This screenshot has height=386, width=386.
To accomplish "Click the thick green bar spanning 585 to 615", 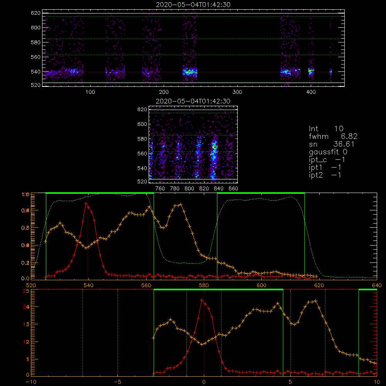I will (x=261, y=193).
